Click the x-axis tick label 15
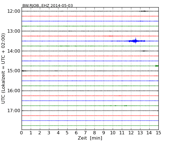Viewport: 180px width, 144px height. pos(158,133)
